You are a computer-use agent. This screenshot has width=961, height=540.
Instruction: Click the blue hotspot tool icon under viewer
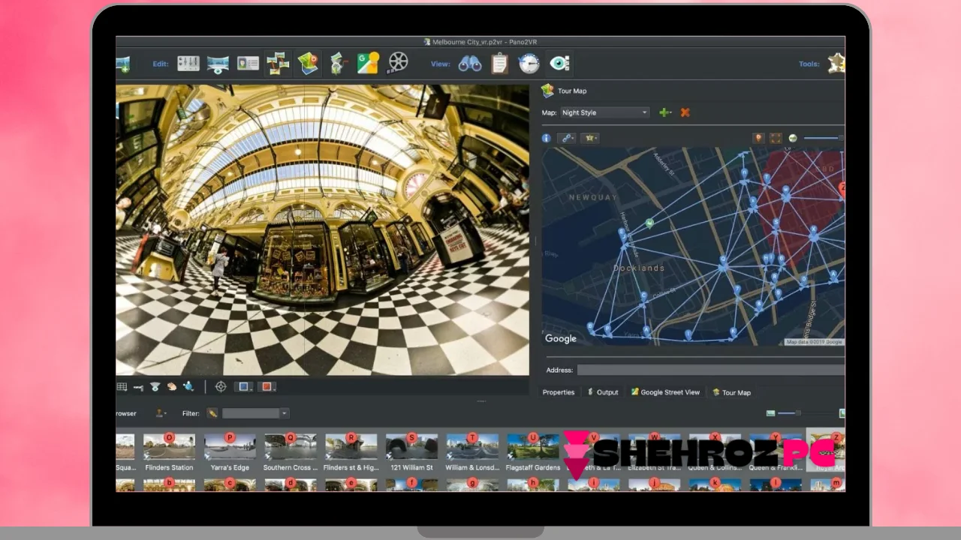point(188,387)
